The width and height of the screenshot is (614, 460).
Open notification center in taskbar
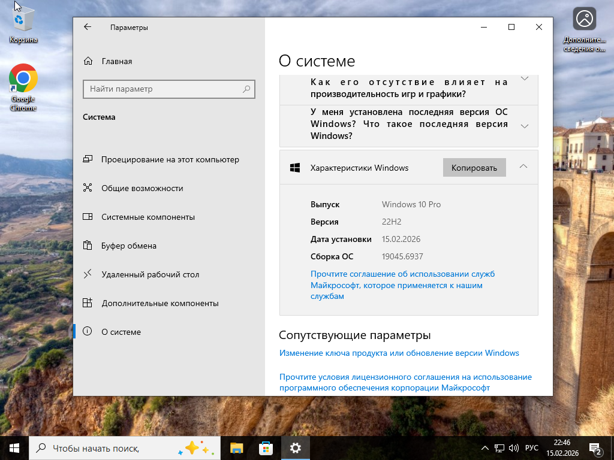tap(595, 448)
